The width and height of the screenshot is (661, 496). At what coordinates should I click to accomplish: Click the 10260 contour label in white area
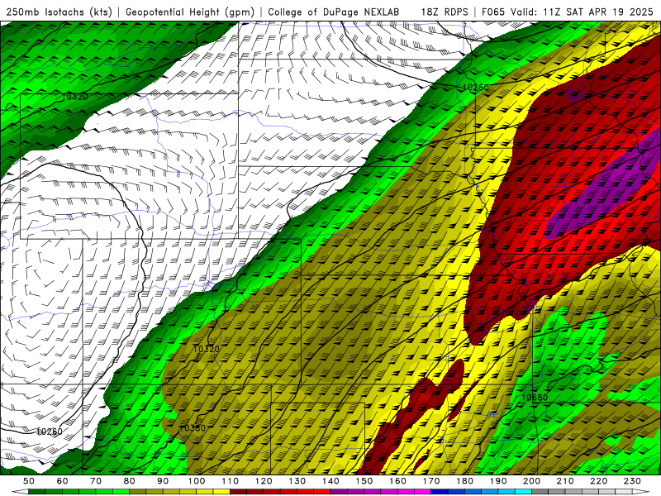coord(50,432)
